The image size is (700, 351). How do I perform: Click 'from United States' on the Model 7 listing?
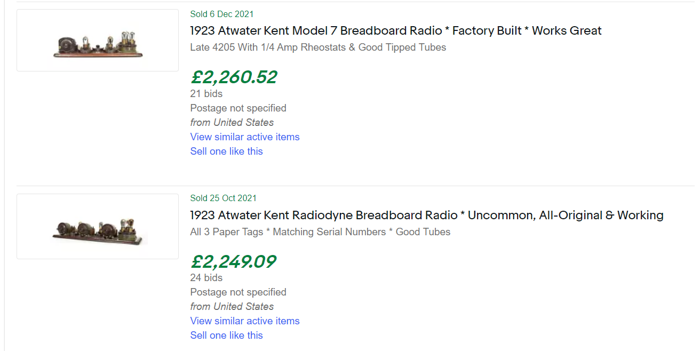pos(232,123)
